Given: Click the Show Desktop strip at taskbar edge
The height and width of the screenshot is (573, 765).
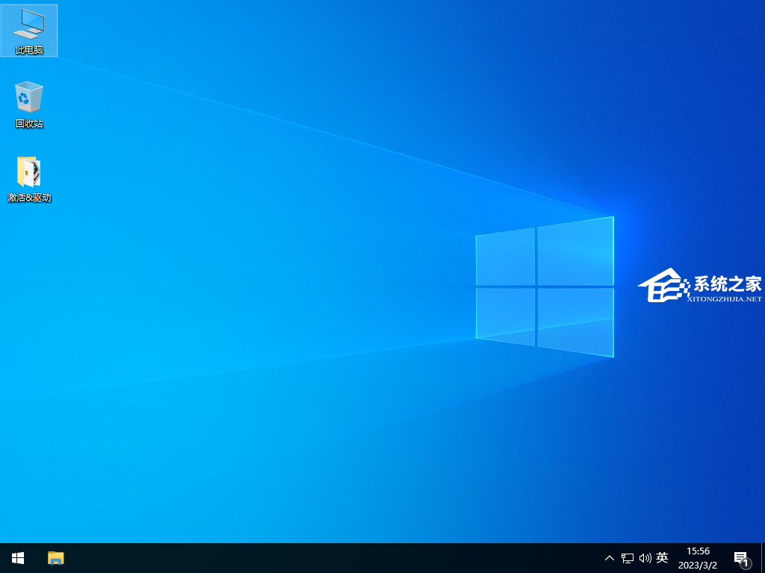Looking at the screenshot, I should [762, 558].
